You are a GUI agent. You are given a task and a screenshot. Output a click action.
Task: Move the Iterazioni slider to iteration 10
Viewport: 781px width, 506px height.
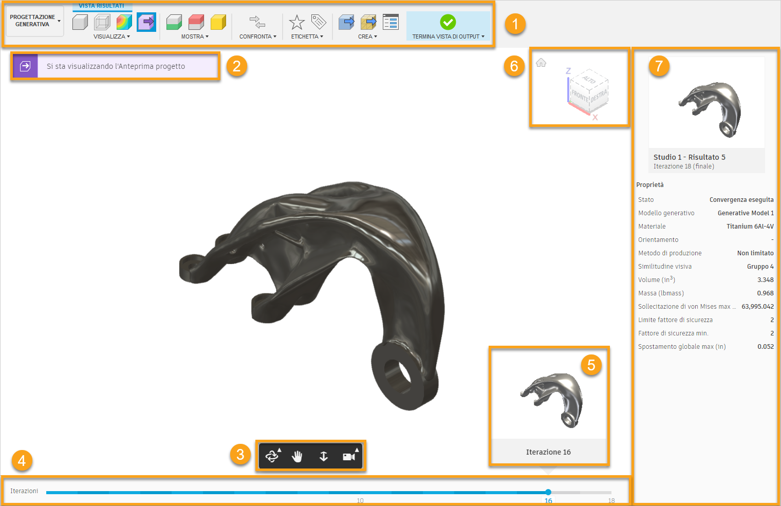point(360,492)
